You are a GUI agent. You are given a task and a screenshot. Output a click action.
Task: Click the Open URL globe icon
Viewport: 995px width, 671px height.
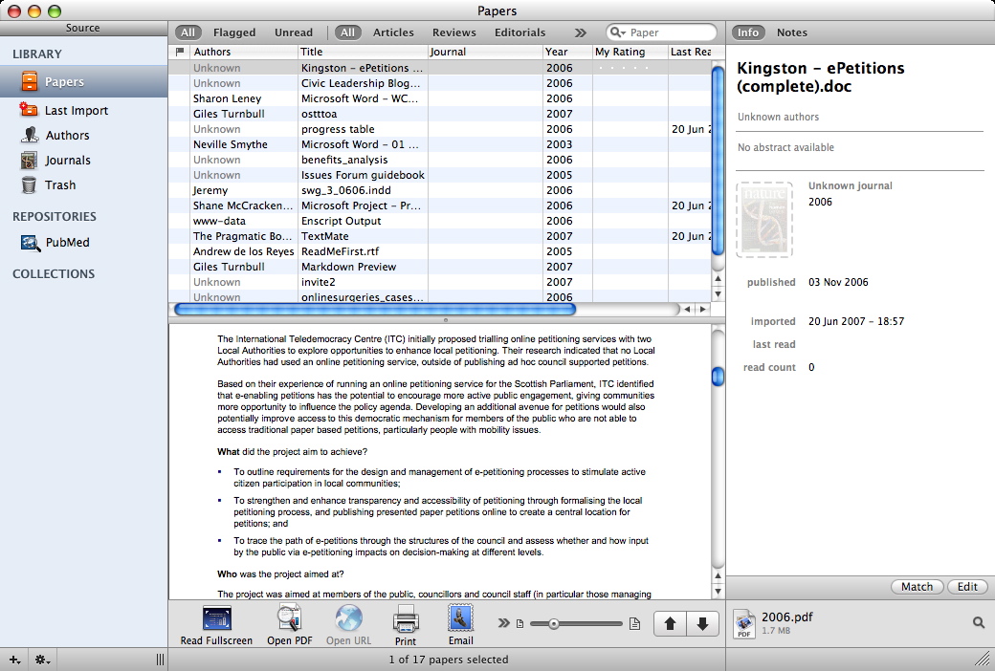(348, 617)
